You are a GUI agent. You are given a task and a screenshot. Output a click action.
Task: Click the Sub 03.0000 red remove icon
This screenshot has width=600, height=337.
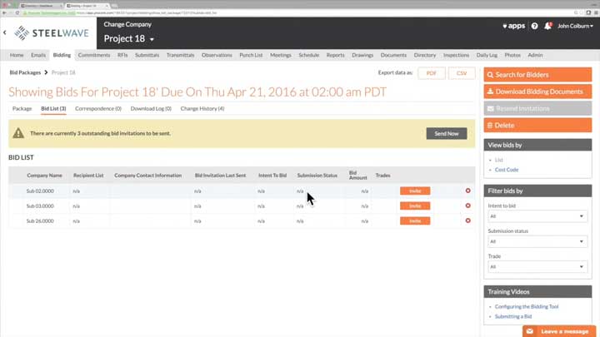pyautogui.click(x=467, y=206)
